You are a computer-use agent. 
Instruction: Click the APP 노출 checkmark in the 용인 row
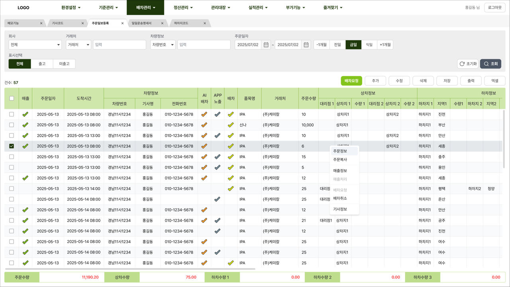point(218,167)
